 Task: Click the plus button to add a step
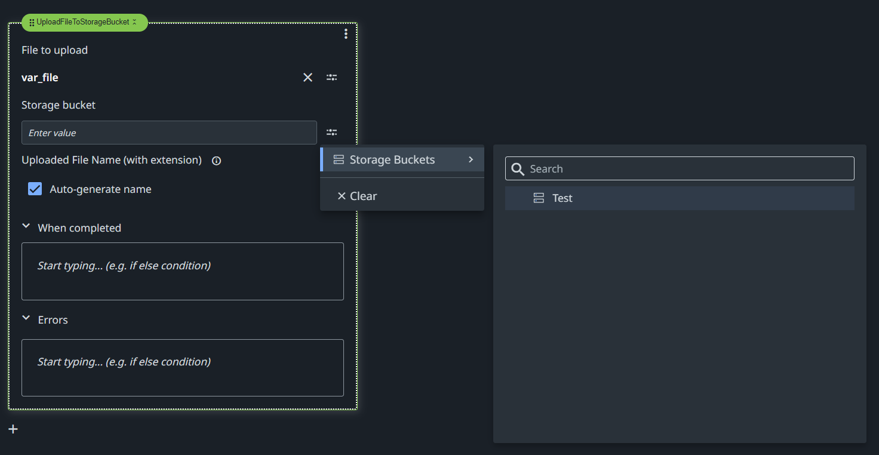[13, 429]
